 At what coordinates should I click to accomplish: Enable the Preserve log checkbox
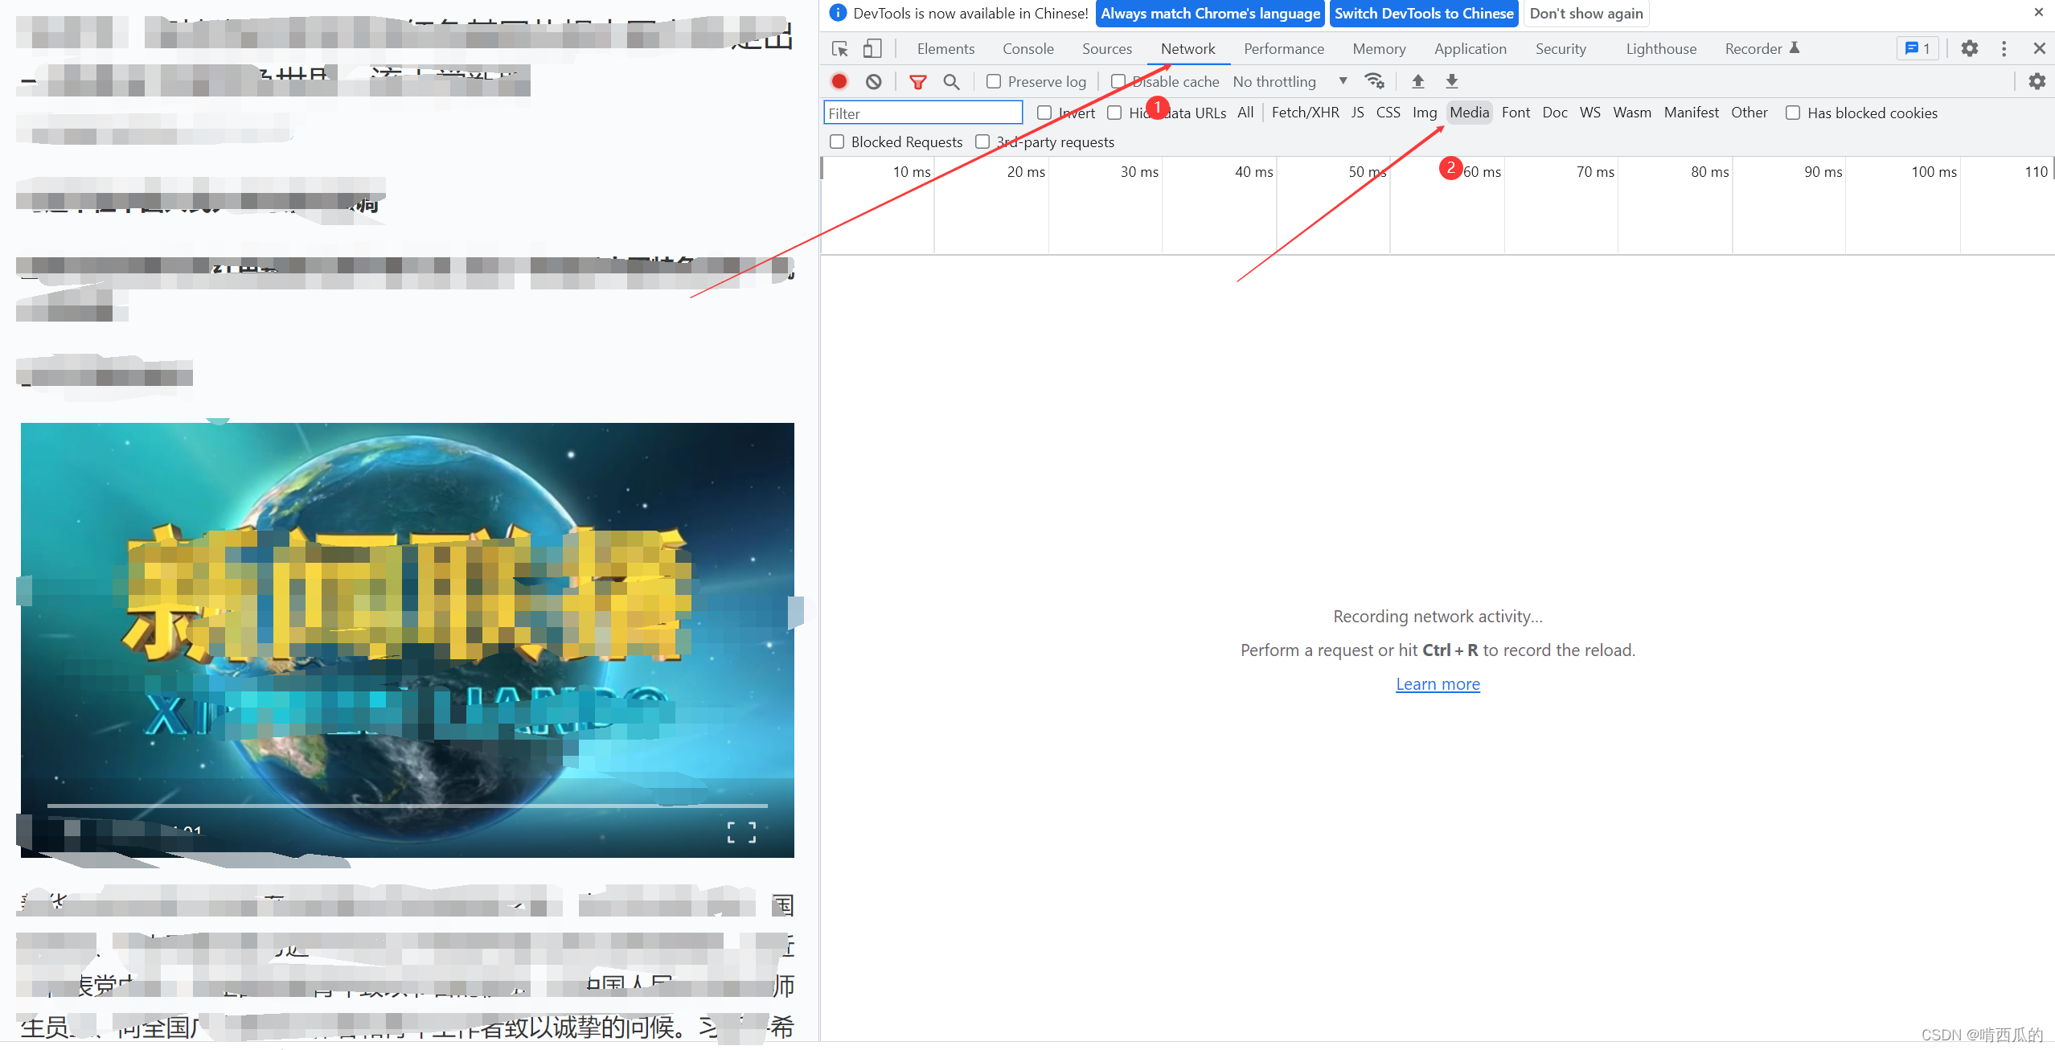tap(995, 81)
